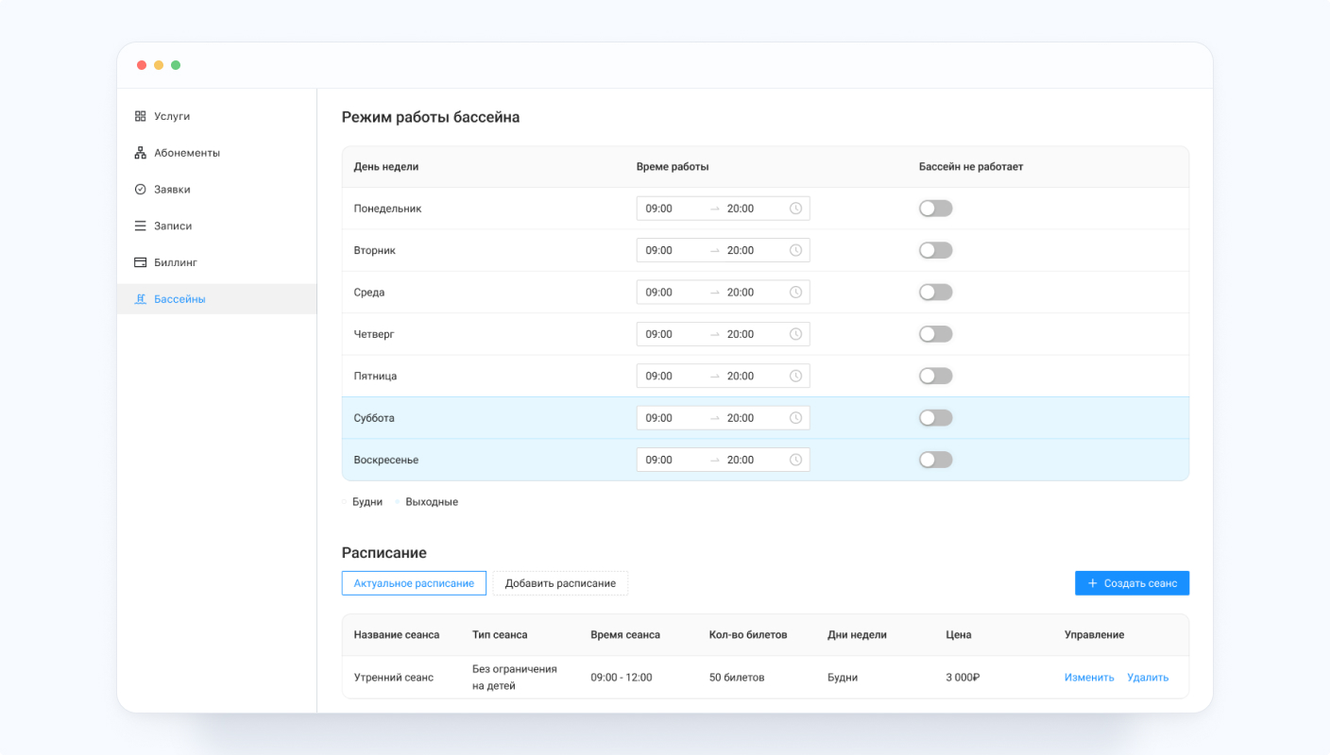Click the Утренний сеанс cell
1330x755 pixels.
(x=394, y=678)
